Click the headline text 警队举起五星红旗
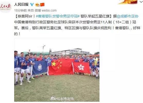 point(95,16)
